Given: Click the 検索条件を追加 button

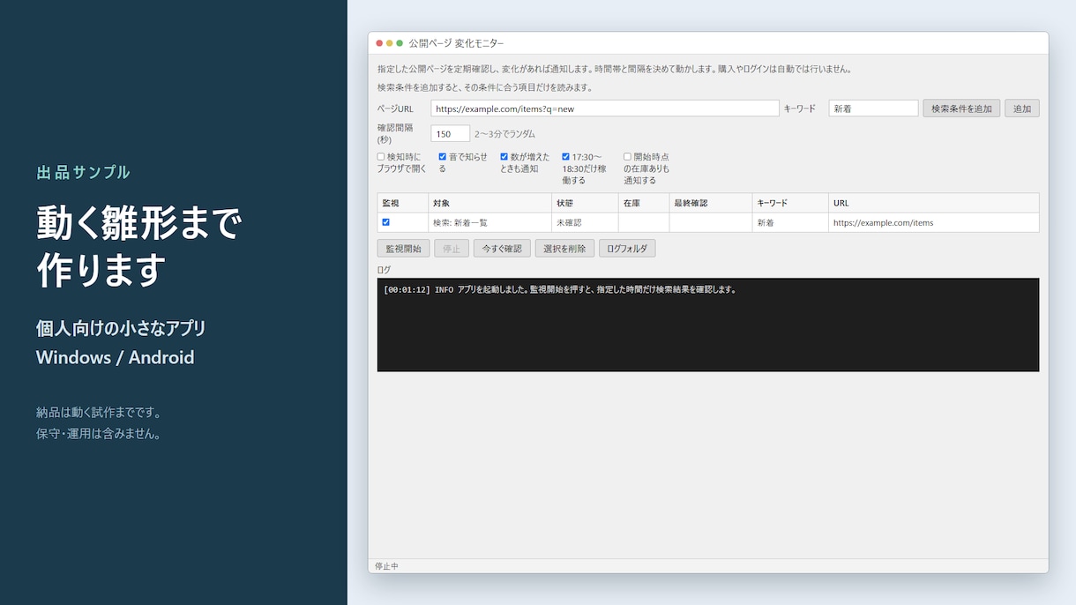Looking at the screenshot, I should 961,108.
